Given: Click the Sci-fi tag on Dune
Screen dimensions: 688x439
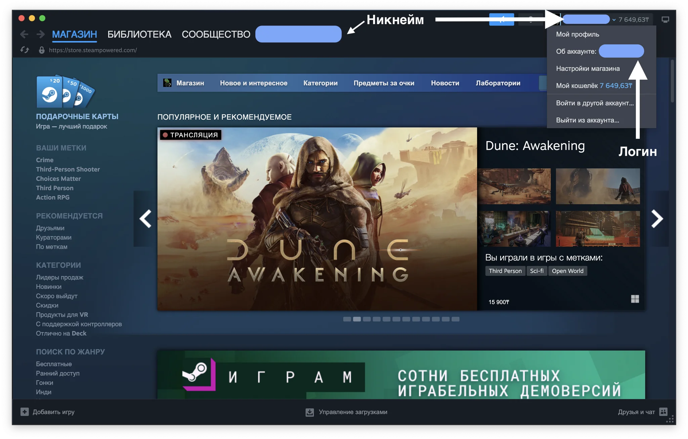Looking at the screenshot, I should pos(536,271).
